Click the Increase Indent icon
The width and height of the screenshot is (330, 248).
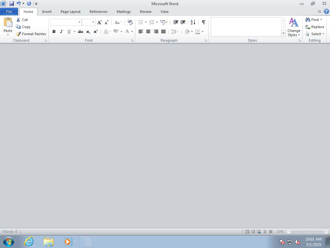[x=183, y=22]
